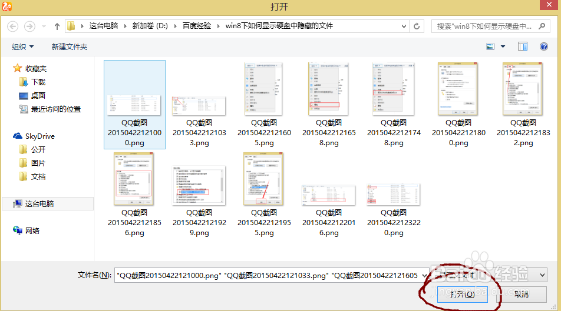Click the 取消 button
Image resolution: width=561 pixels, height=311 pixels.
(x=521, y=294)
